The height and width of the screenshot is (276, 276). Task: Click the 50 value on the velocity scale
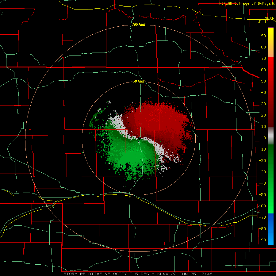click(x=263, y=81)
